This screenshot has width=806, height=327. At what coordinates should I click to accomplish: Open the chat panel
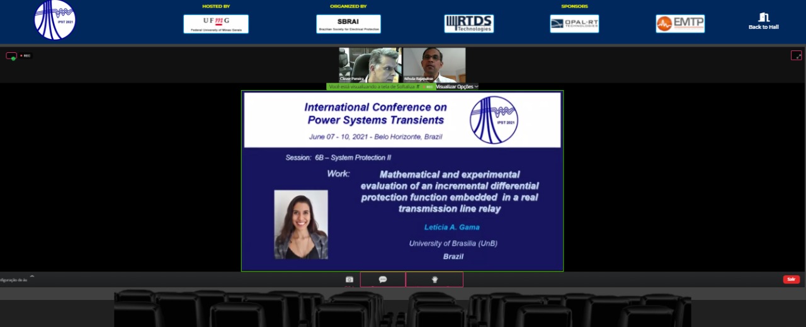383,279
